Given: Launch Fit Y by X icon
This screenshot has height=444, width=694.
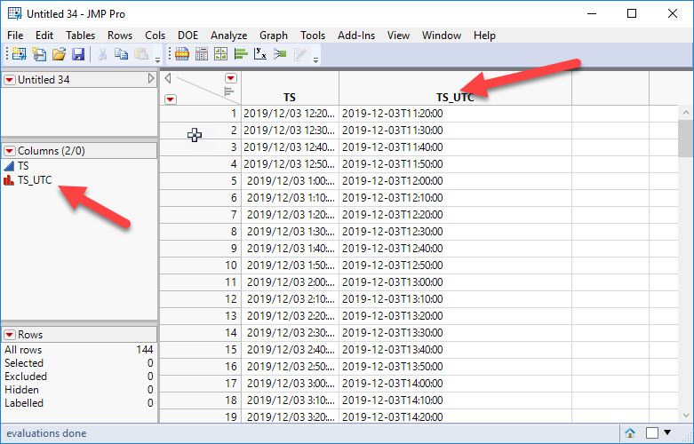Looking at the screenshot, I should pyautogui.click(x=260, y=54).
